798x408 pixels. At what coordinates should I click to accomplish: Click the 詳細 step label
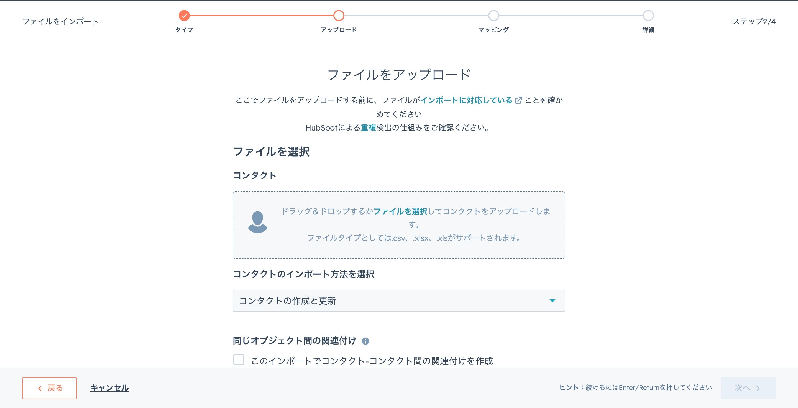click(x=648, y=30)
